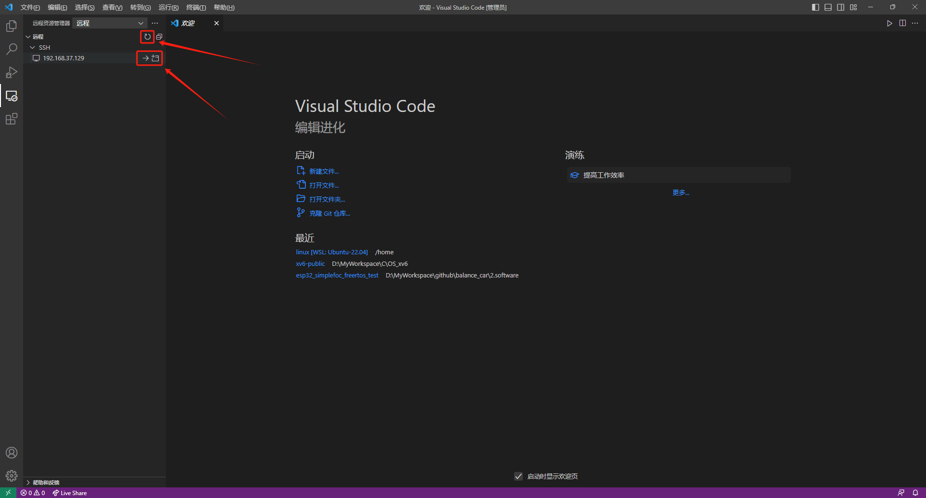Open the 选择(S) menu
The height and width of the screenshot is (498, 926).
point(85,7)
